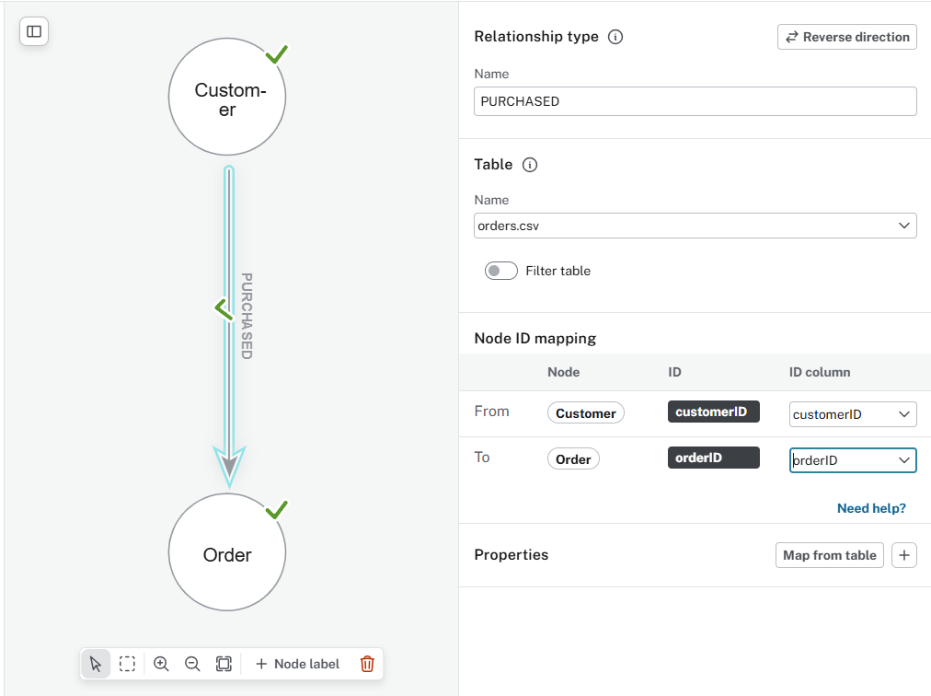Viewport: 931px width, 696px height.
Task: Open the Need help? link
Action: pos(870,507)
